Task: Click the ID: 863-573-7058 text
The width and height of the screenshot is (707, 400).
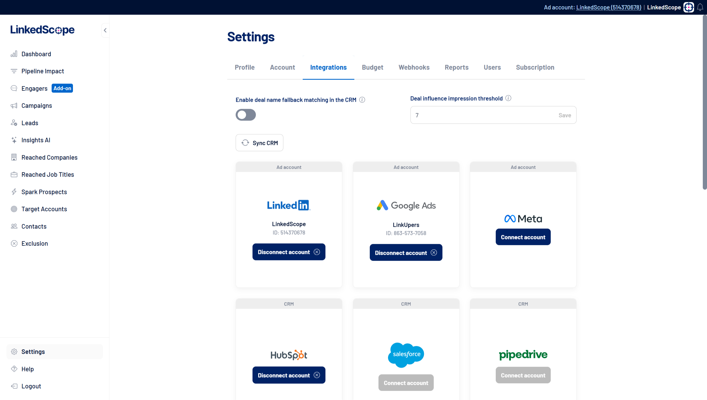Action: 406,233
